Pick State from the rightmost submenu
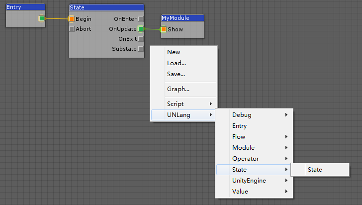 (315, 170)
